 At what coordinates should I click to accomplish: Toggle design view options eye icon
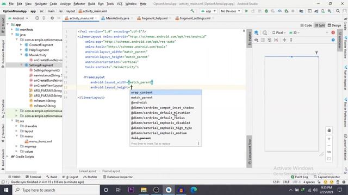pyautogui.click(x=256, y=40)
